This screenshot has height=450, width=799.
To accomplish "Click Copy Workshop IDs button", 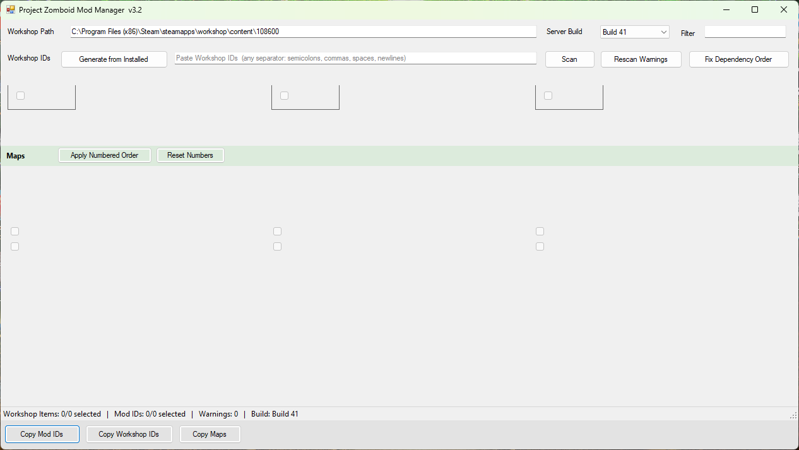I will point(129,434).
